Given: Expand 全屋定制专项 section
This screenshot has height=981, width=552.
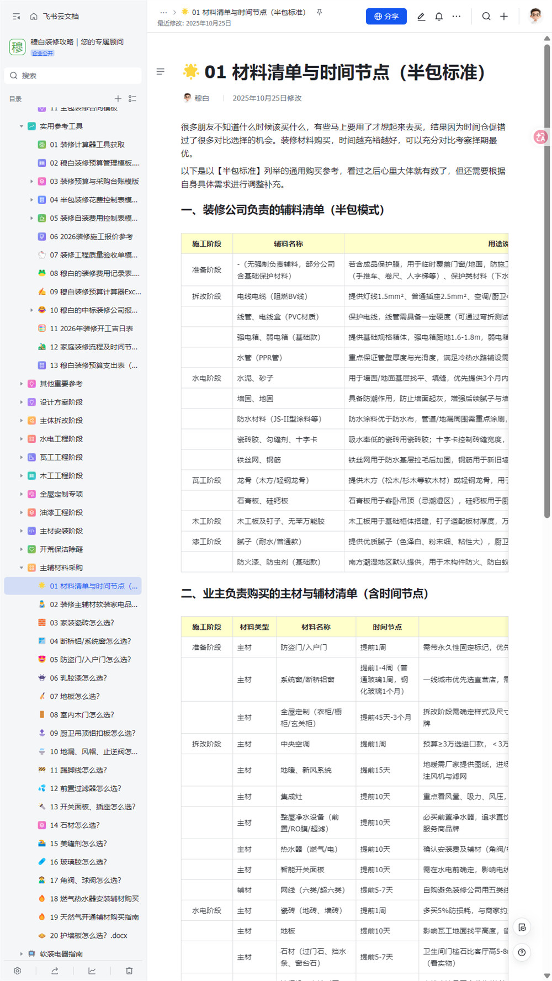Looking at the screenshot, I should 22,494.
